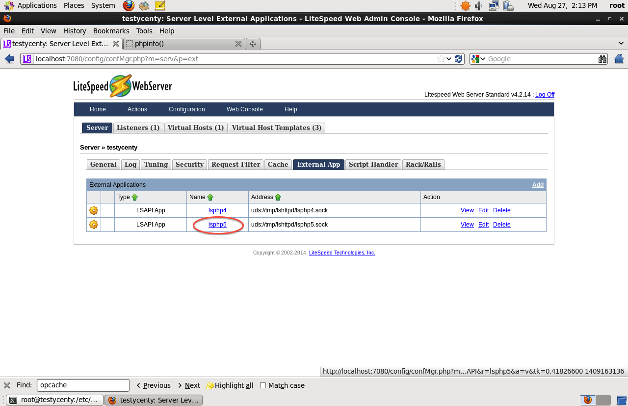This screenshot has width=628, height=406.
Task: Click the gear icon in the lsphp5 row
Action: pyautogui.click(x=94, y=225)
